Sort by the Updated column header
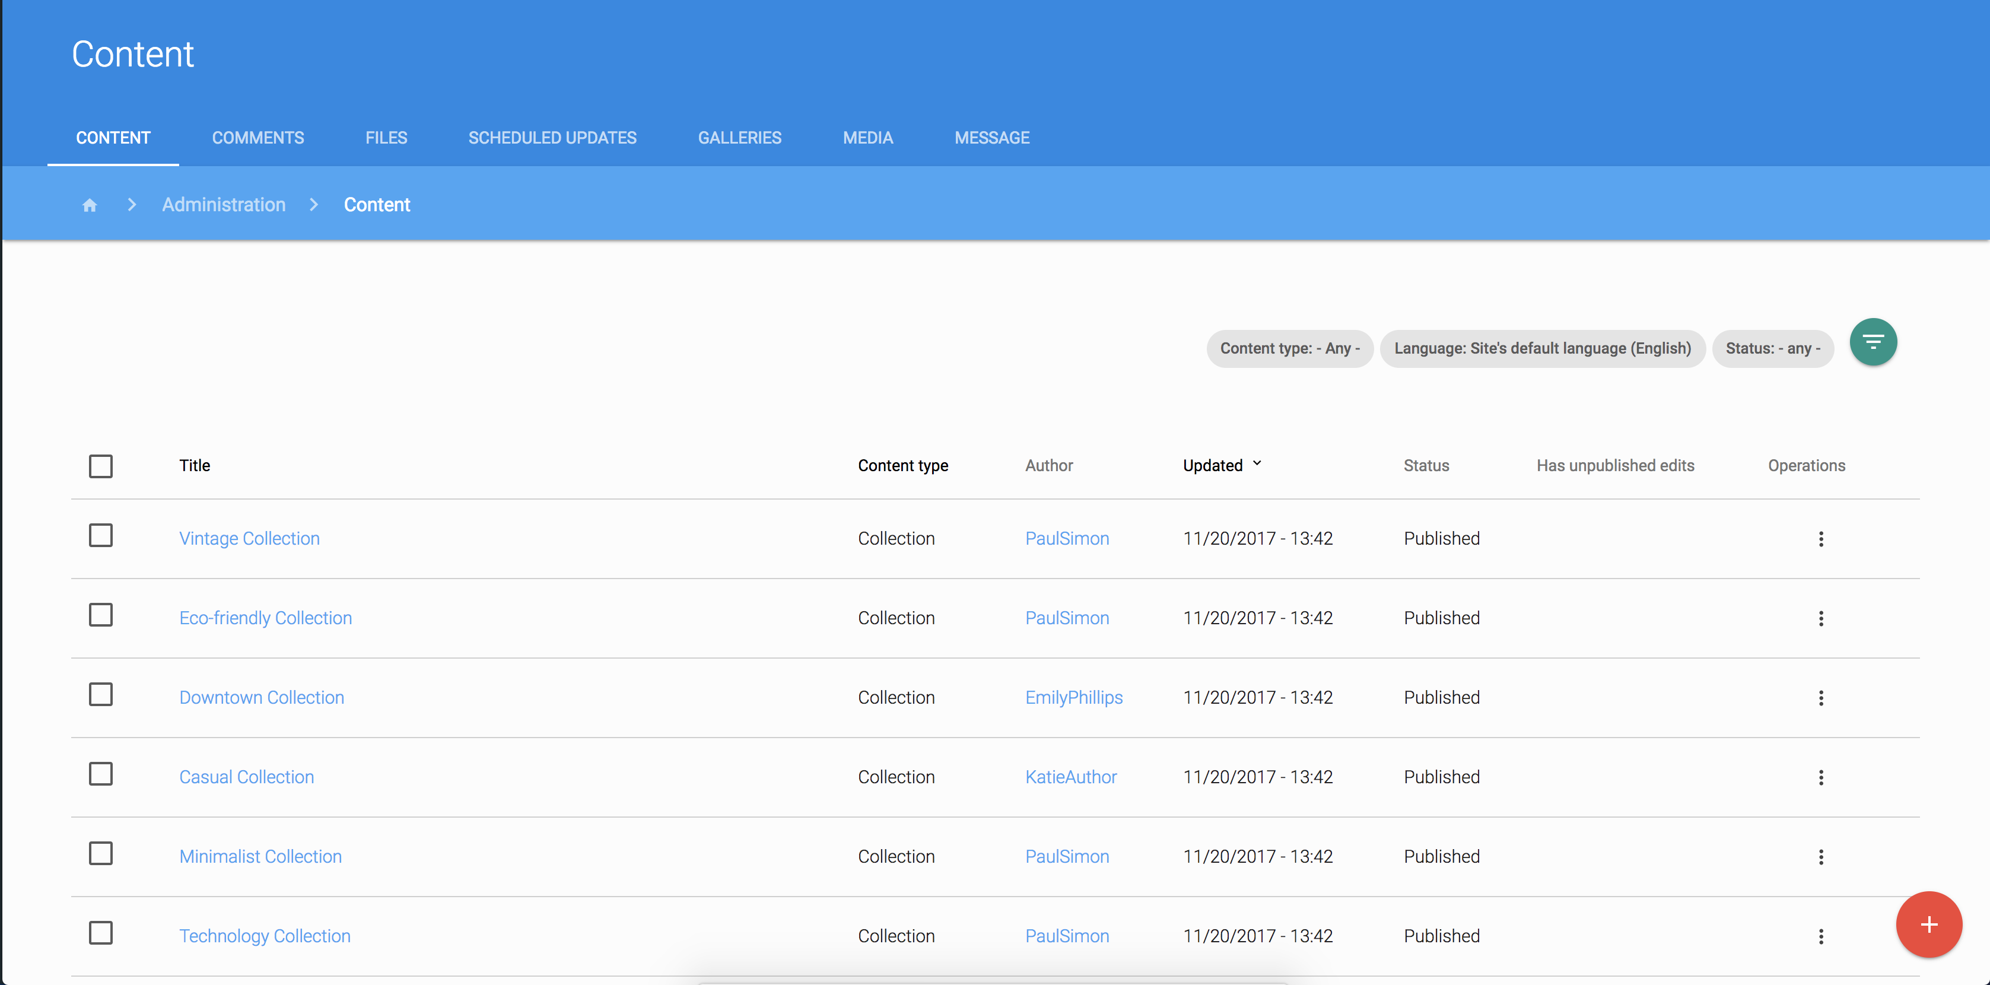 point(1213,465)
